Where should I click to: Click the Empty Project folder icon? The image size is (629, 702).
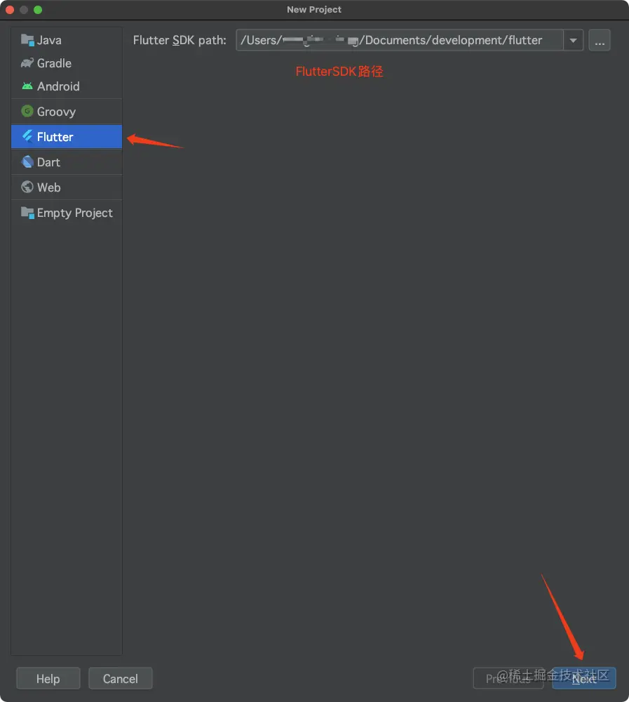pos(27,213)
